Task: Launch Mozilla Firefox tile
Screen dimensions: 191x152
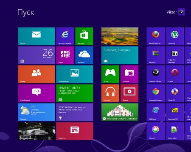Action: tap(156, 36)
